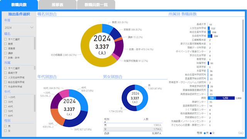Open the 教職員数一覧 tab
247x139 pixels.
(96, 5)
